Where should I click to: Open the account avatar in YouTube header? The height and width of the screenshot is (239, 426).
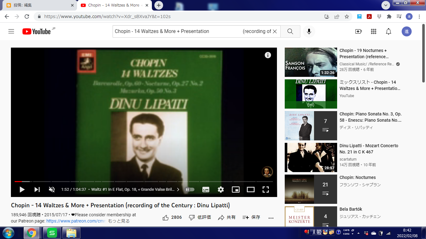click(x=407, y=31)
